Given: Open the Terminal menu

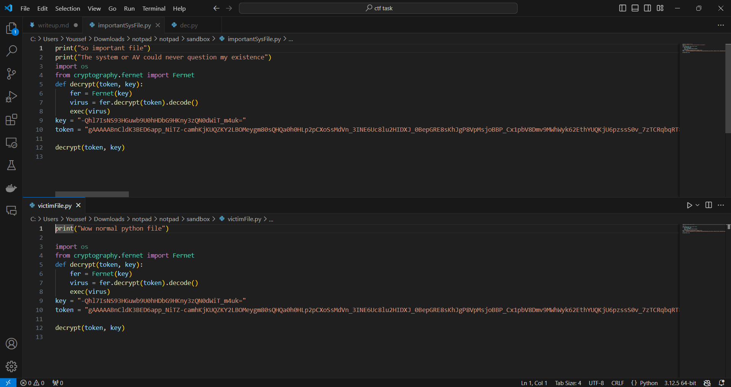Looking at the screenshot, I should click(x=153, y=8).
